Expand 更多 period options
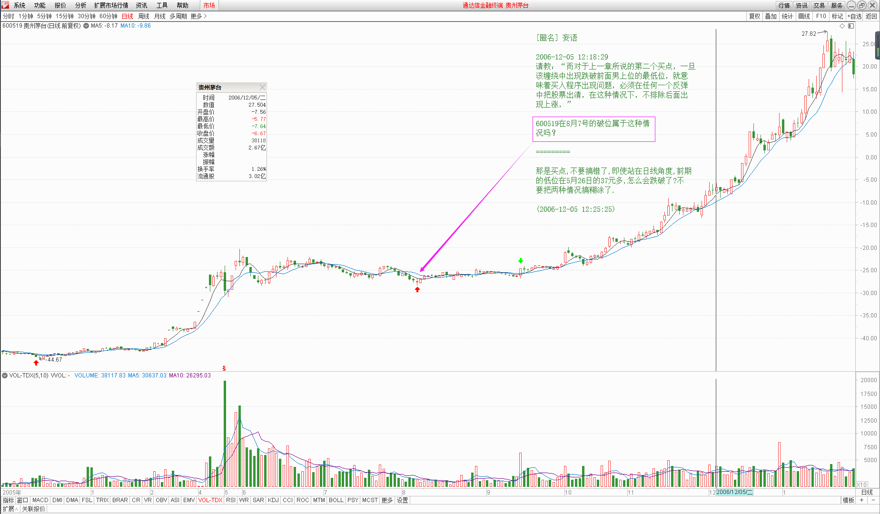Image resolution: width=880 pixels, height=514 pixels. [x=198, y=16]
